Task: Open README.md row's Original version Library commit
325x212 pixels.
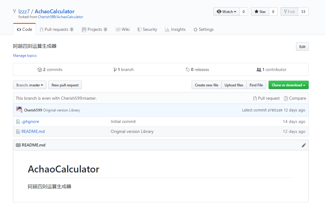Action: [132, 131]
